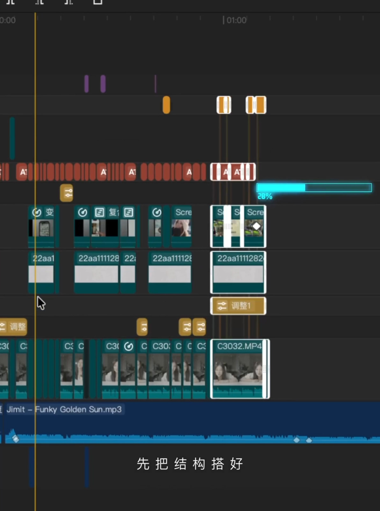Viewport: 380px width, 511px height.
Task: Select the leftmost purple marker clip
Action: tap(86, 84)
